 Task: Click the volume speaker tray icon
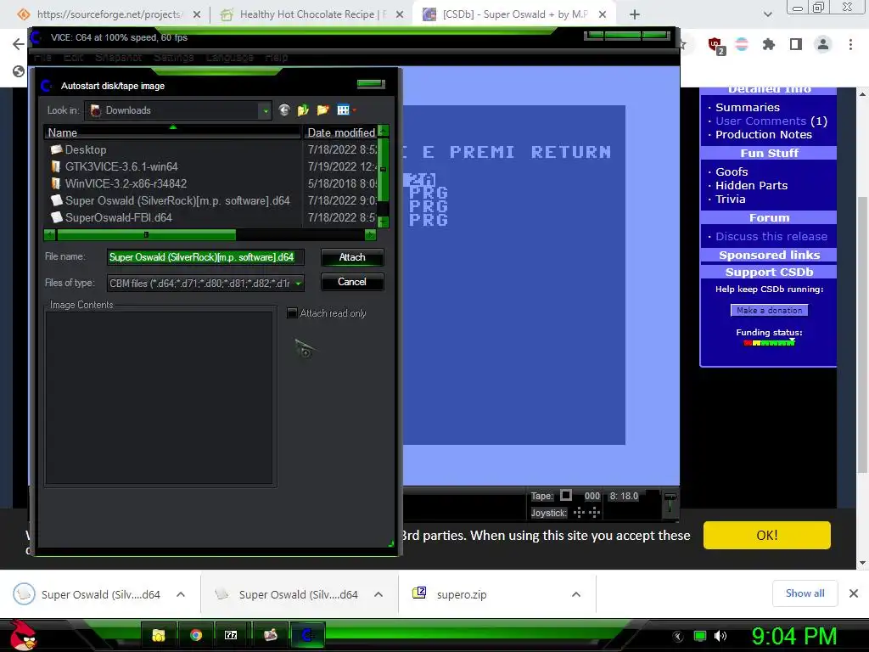pyautogui.click(x=720, y=636)
